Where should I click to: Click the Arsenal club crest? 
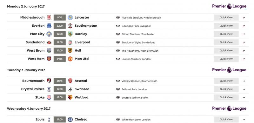pyautogui.click(x=70, y=81)
